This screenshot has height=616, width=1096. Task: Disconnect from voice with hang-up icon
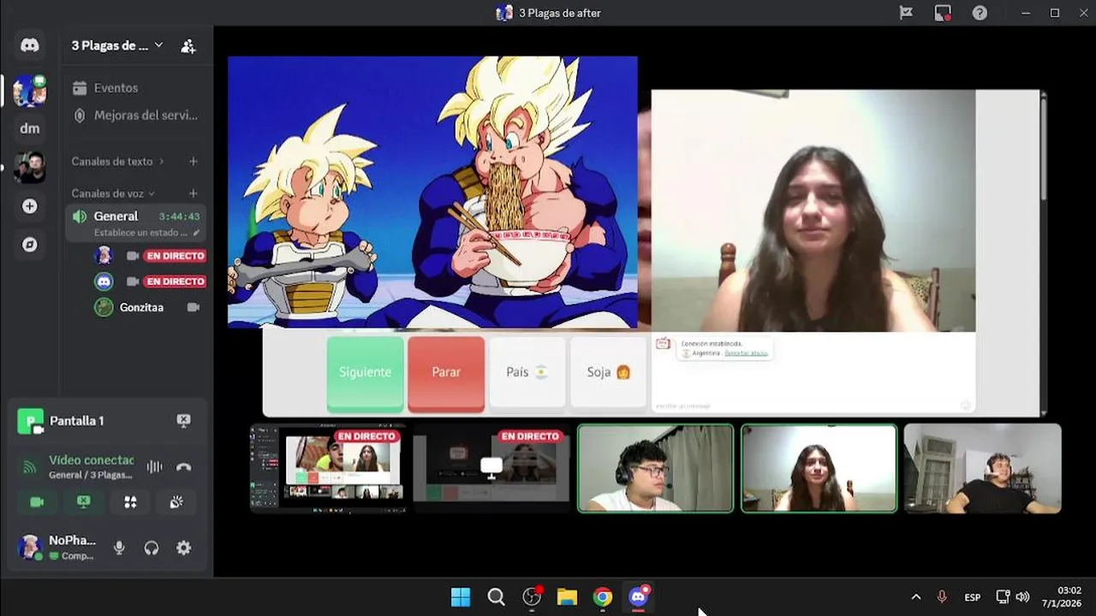point(183,467)
